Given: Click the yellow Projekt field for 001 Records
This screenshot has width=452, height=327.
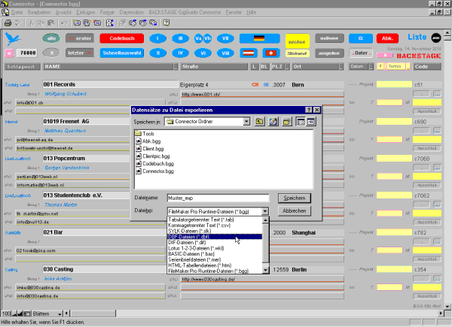Looking at the screenshot, I should tap(394, 85).
